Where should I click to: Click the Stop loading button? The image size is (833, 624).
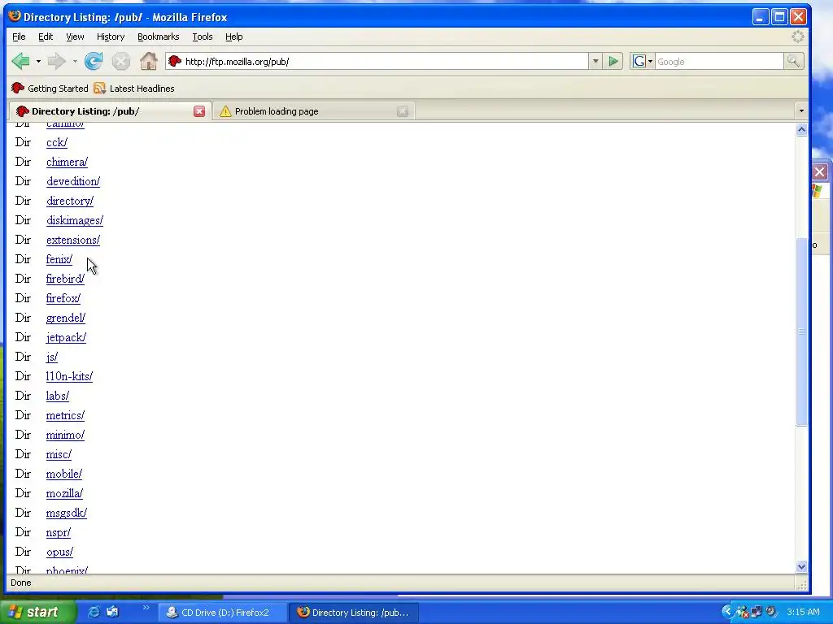pos(121,62)
